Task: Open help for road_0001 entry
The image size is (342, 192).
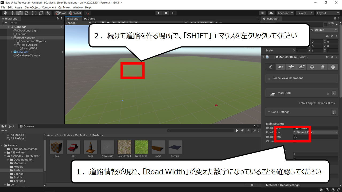Action: (x=333, y=93)
